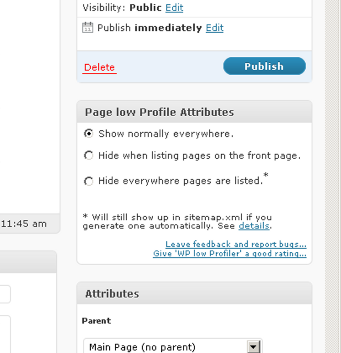341x353 pixels.
Task: Click the small input field at left edge
Action: (x=5, y=294)
